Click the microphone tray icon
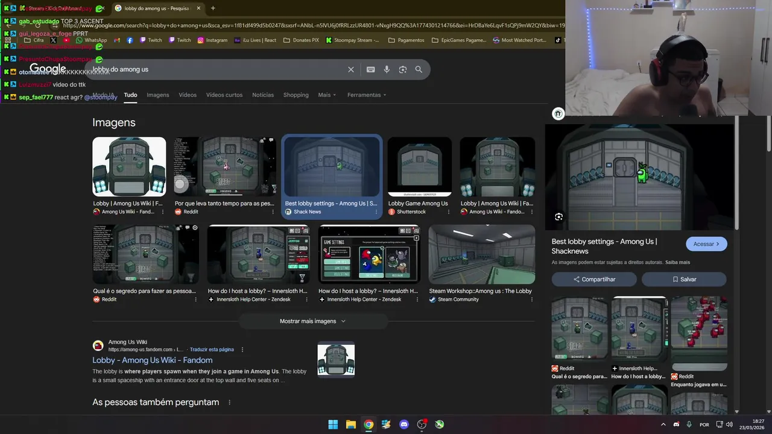This screenshot has height=434, width=772. pos(689,424)
